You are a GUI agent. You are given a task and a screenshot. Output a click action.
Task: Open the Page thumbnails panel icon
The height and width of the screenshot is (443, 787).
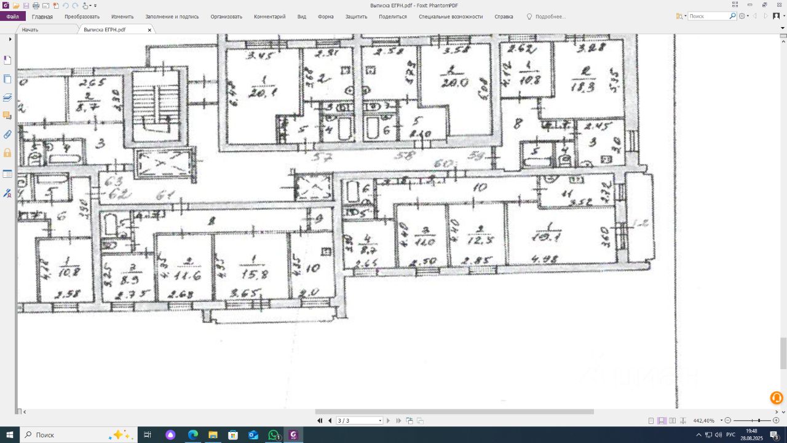[x=8, y=79]
